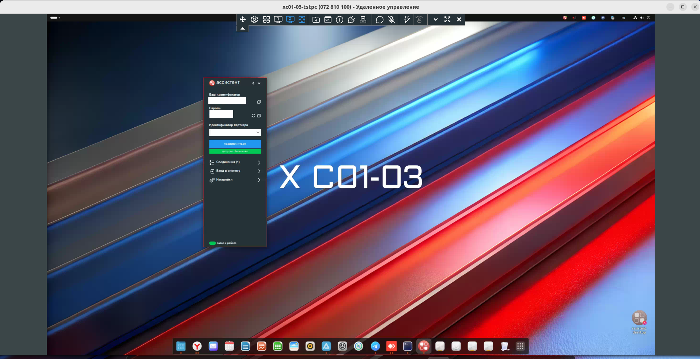Viewport: 700px width, 359px height.
Task: Open Telegram from the dock
Action: [x=375, y=346]
